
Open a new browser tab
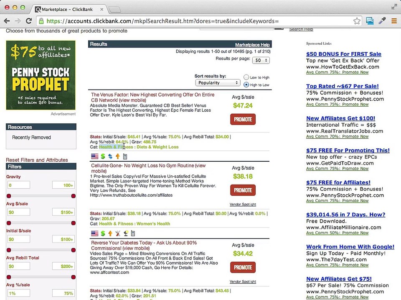pos(114,10)
